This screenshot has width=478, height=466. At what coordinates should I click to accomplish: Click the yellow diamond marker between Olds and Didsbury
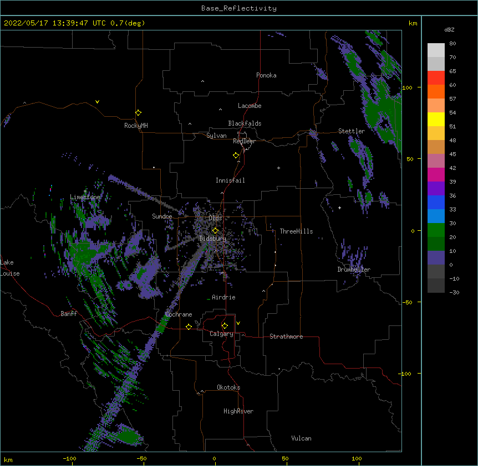[x=215, y=230]
